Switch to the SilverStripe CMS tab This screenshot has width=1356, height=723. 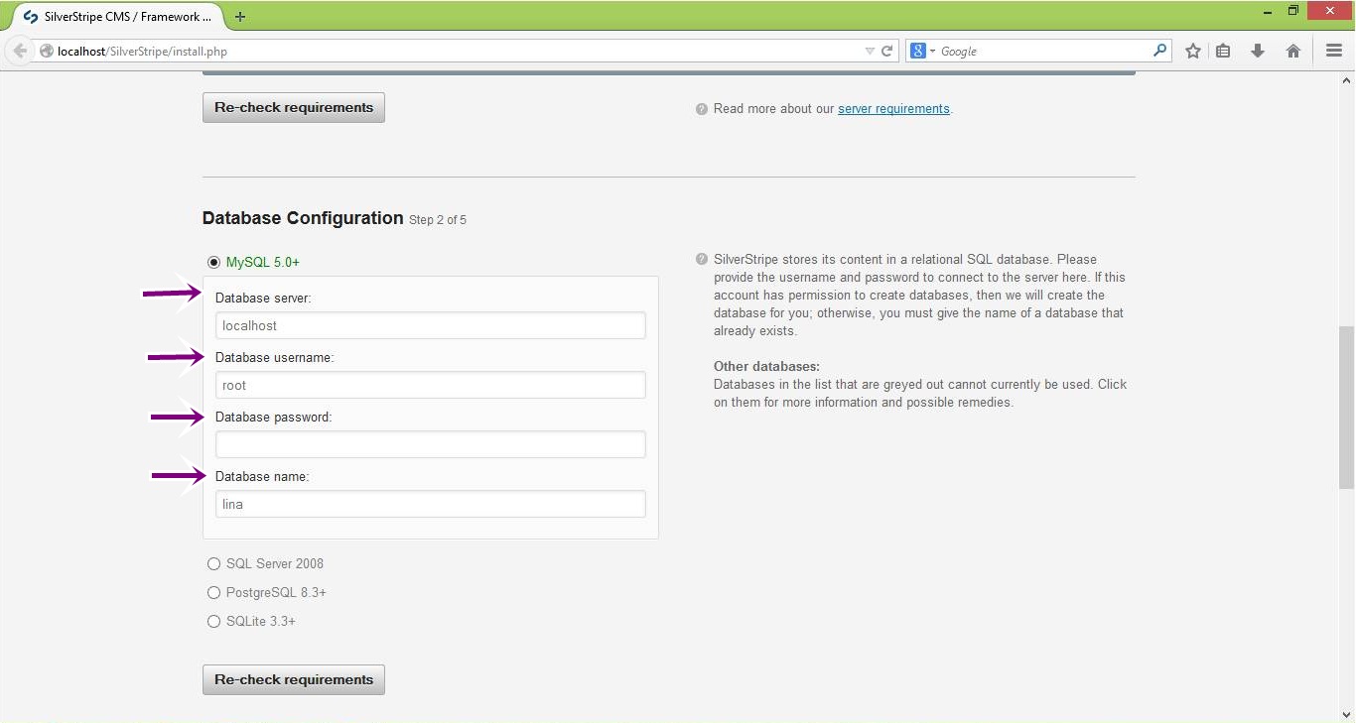(x=117, y=17)
